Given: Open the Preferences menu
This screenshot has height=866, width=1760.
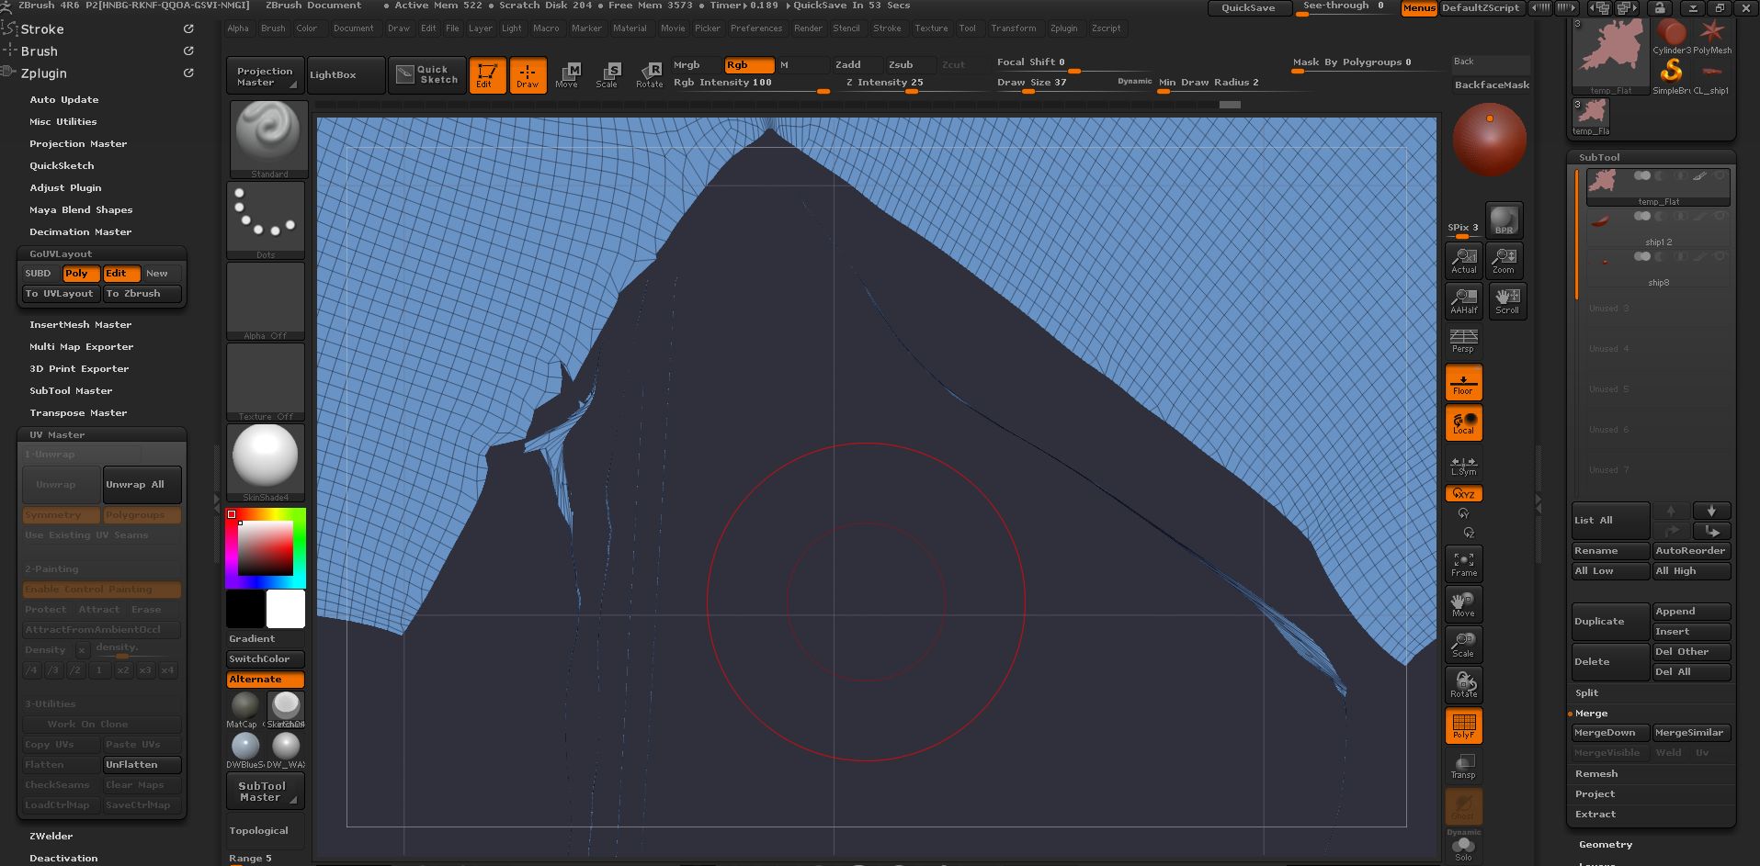Looking at the screenshot, I should pyautogui.click(x=756, y=28).
